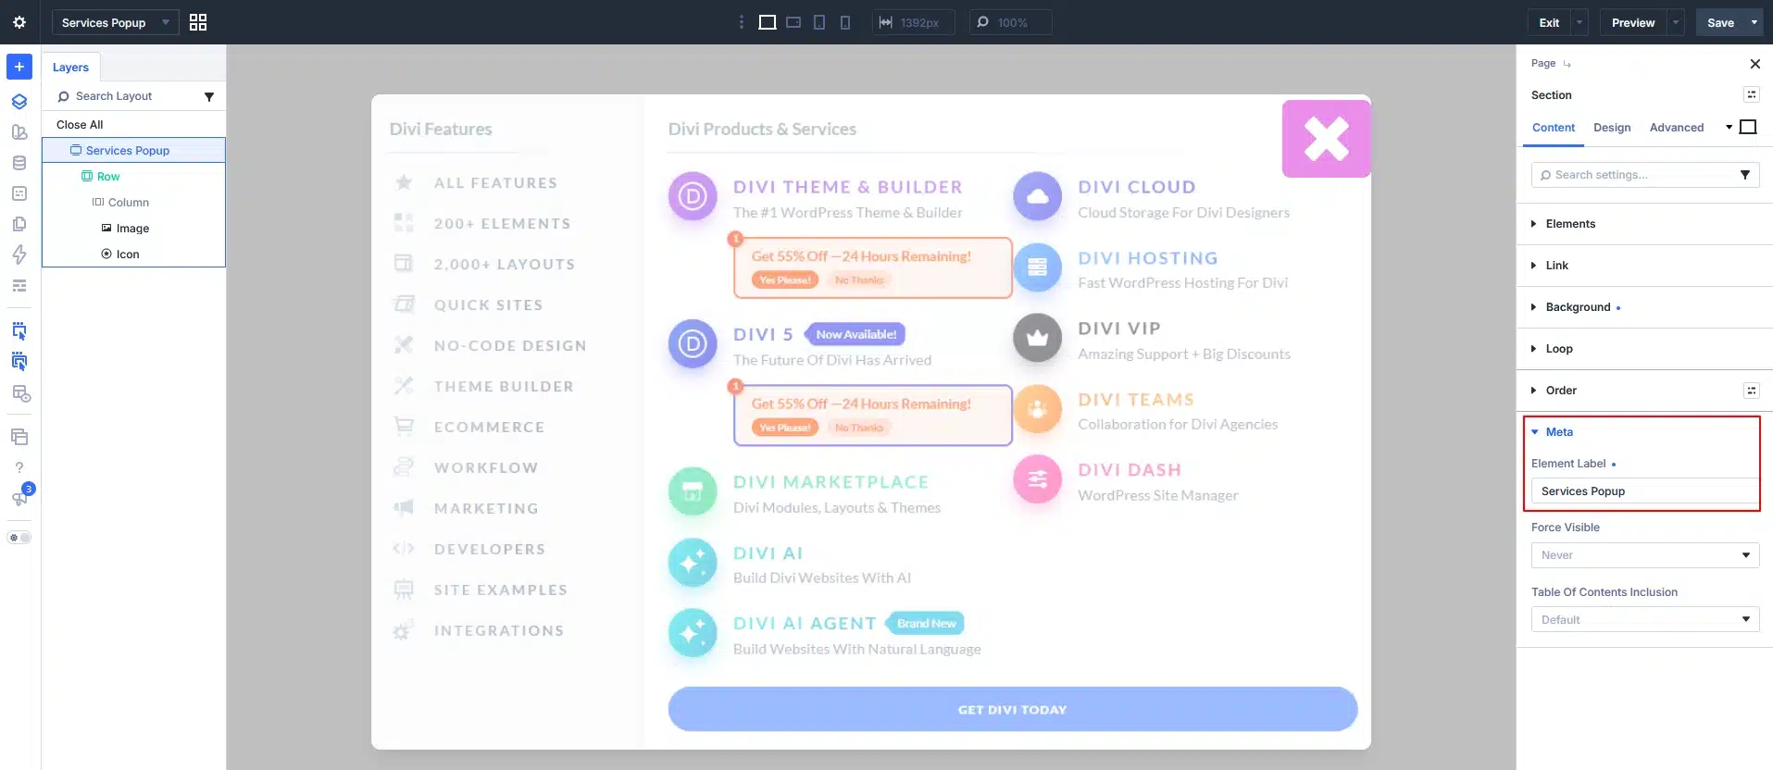Switch to wide tablet view icon
Image resolution: width=1773 pixels, height=770 pixels.
(x=793, y=22)
